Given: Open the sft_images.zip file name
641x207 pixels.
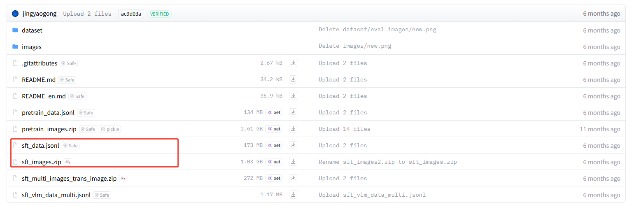Looking at the screenshot, I should tap(42, 162).
